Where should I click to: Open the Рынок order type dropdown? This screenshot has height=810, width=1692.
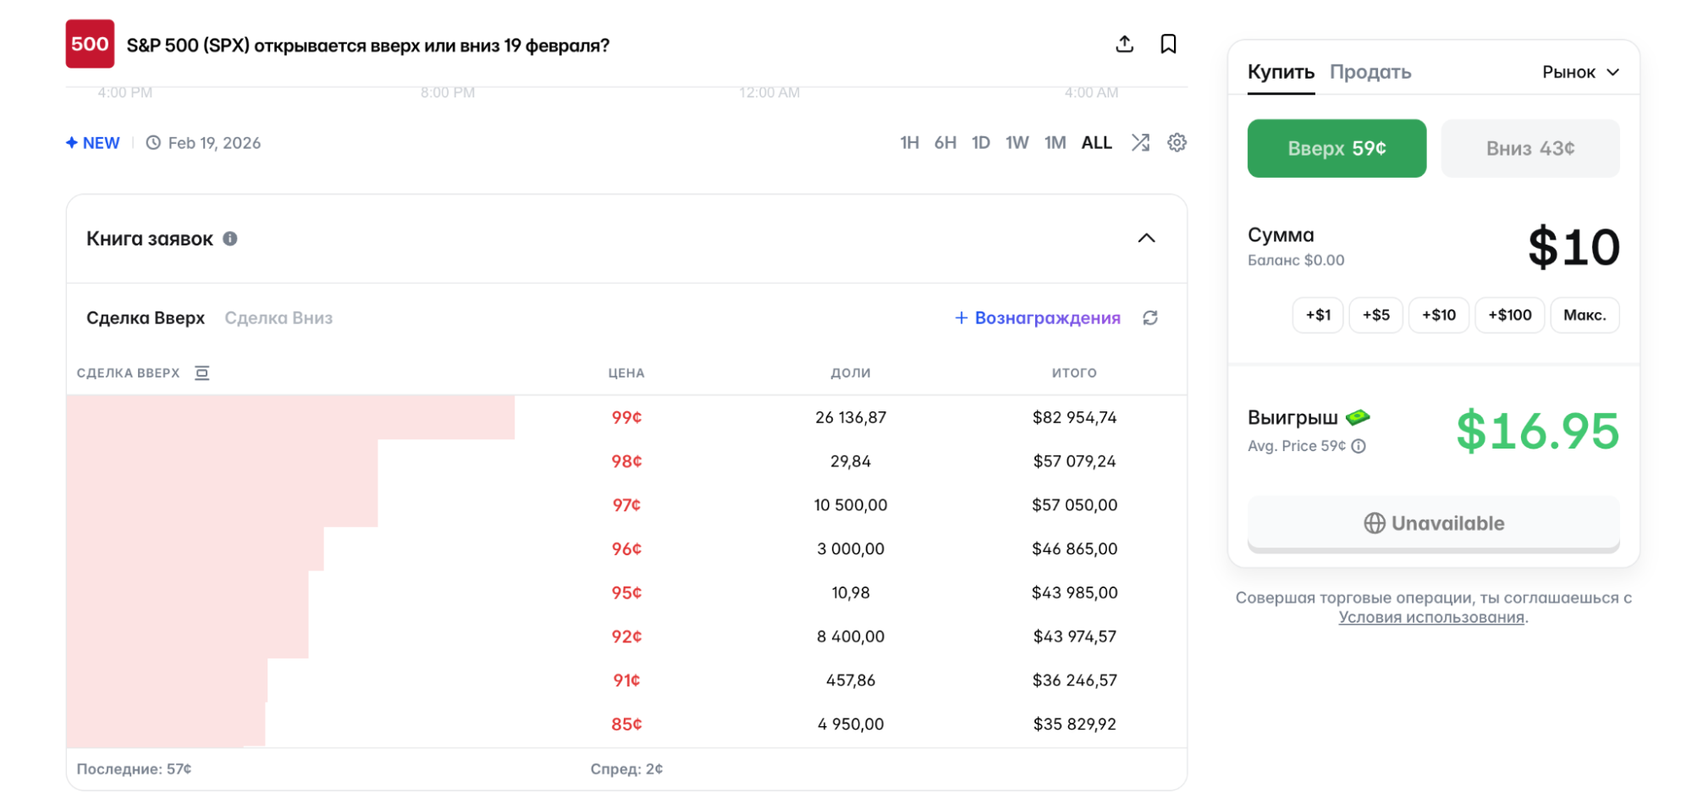pos(1579,72)
